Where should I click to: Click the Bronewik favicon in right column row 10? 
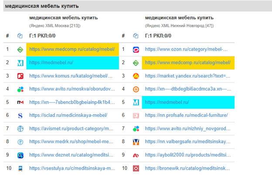tap(136, 168)
